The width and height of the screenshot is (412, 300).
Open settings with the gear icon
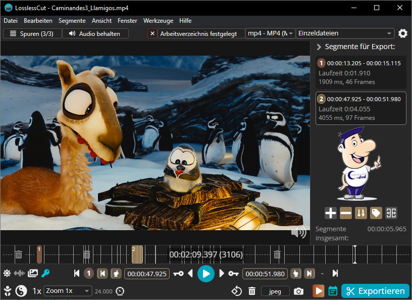tap(402, 33)
